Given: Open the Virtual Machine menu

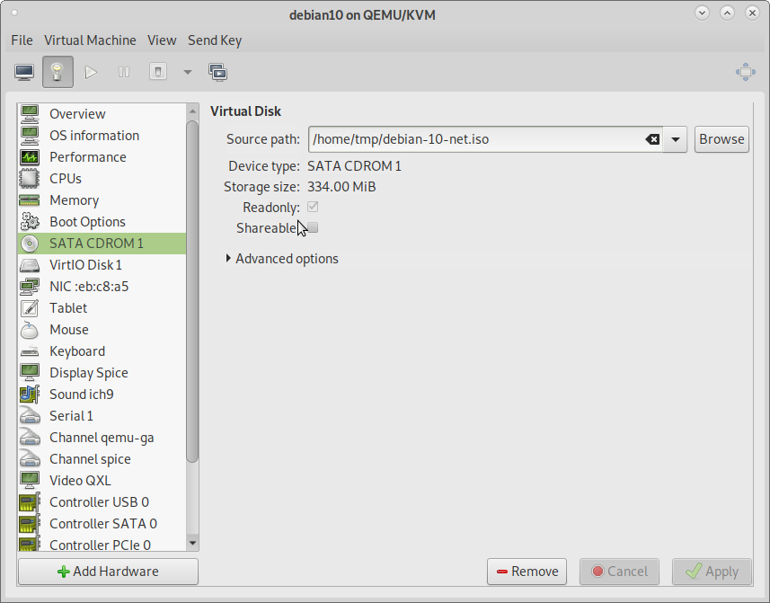Looking at the screenshot, I should coord(90,40).
